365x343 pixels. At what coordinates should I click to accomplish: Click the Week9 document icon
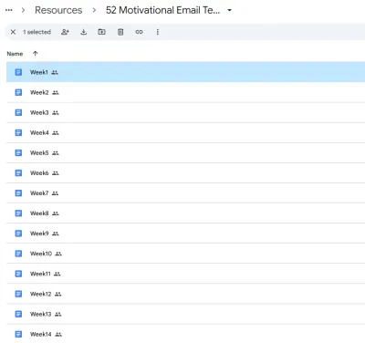click(18, 234)
